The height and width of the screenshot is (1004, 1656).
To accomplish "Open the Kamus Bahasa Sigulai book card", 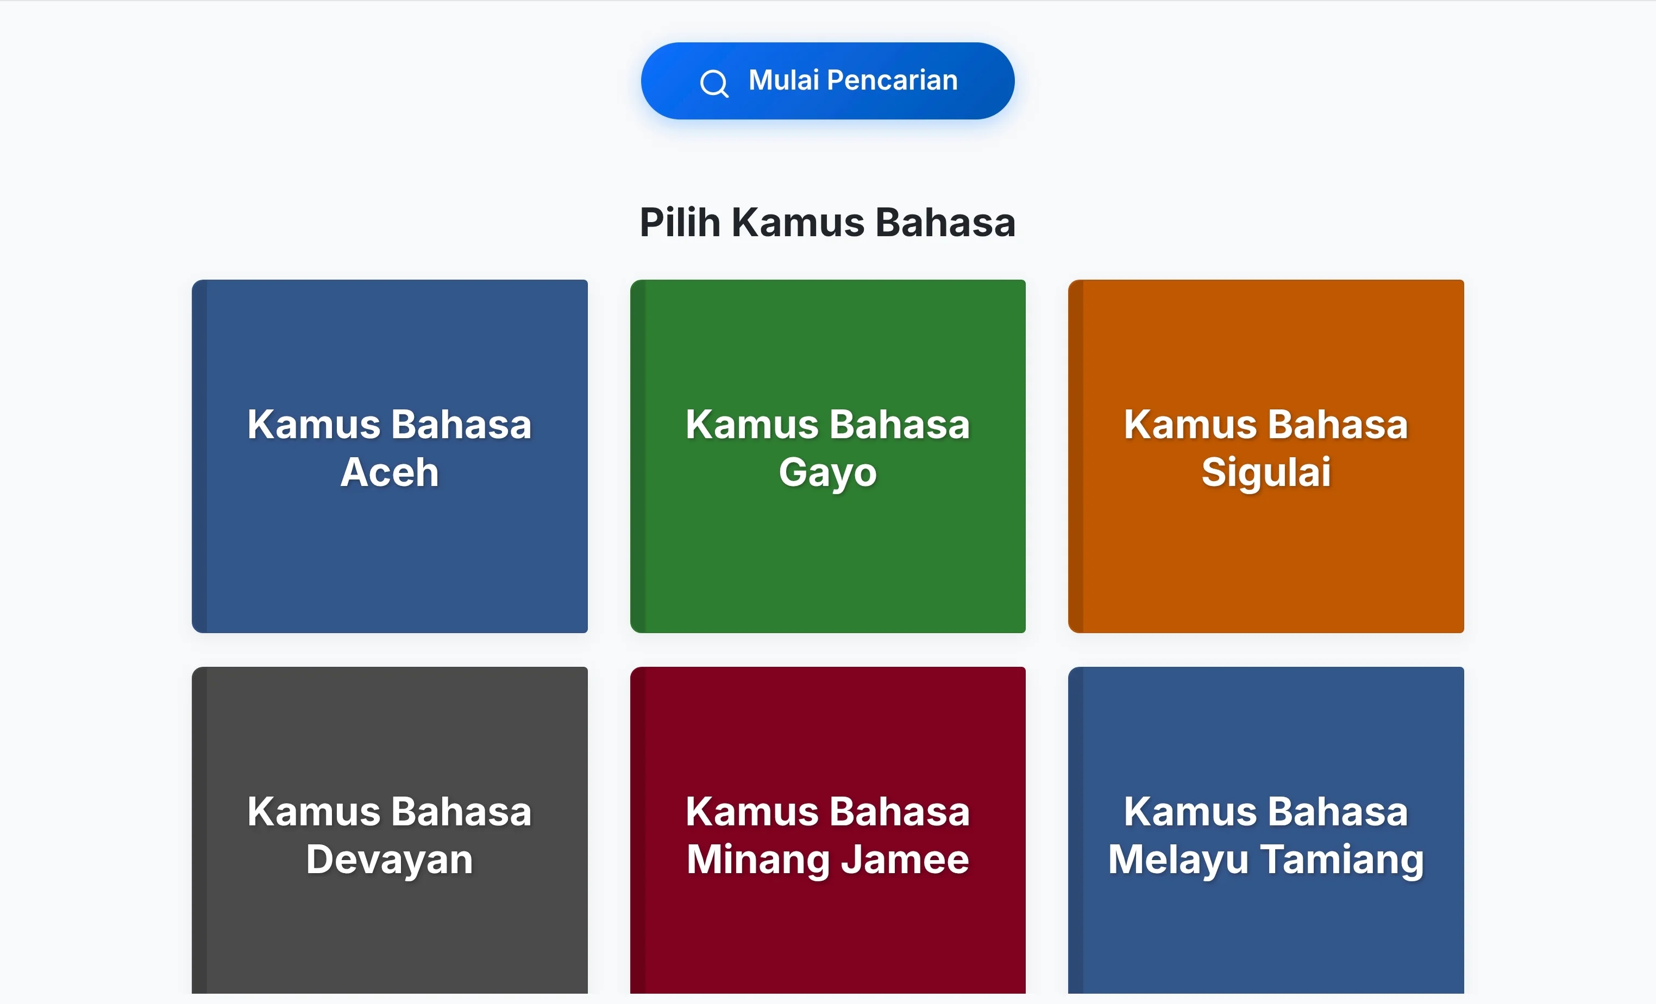I will pyautogui.click(x=1266, y=456).
